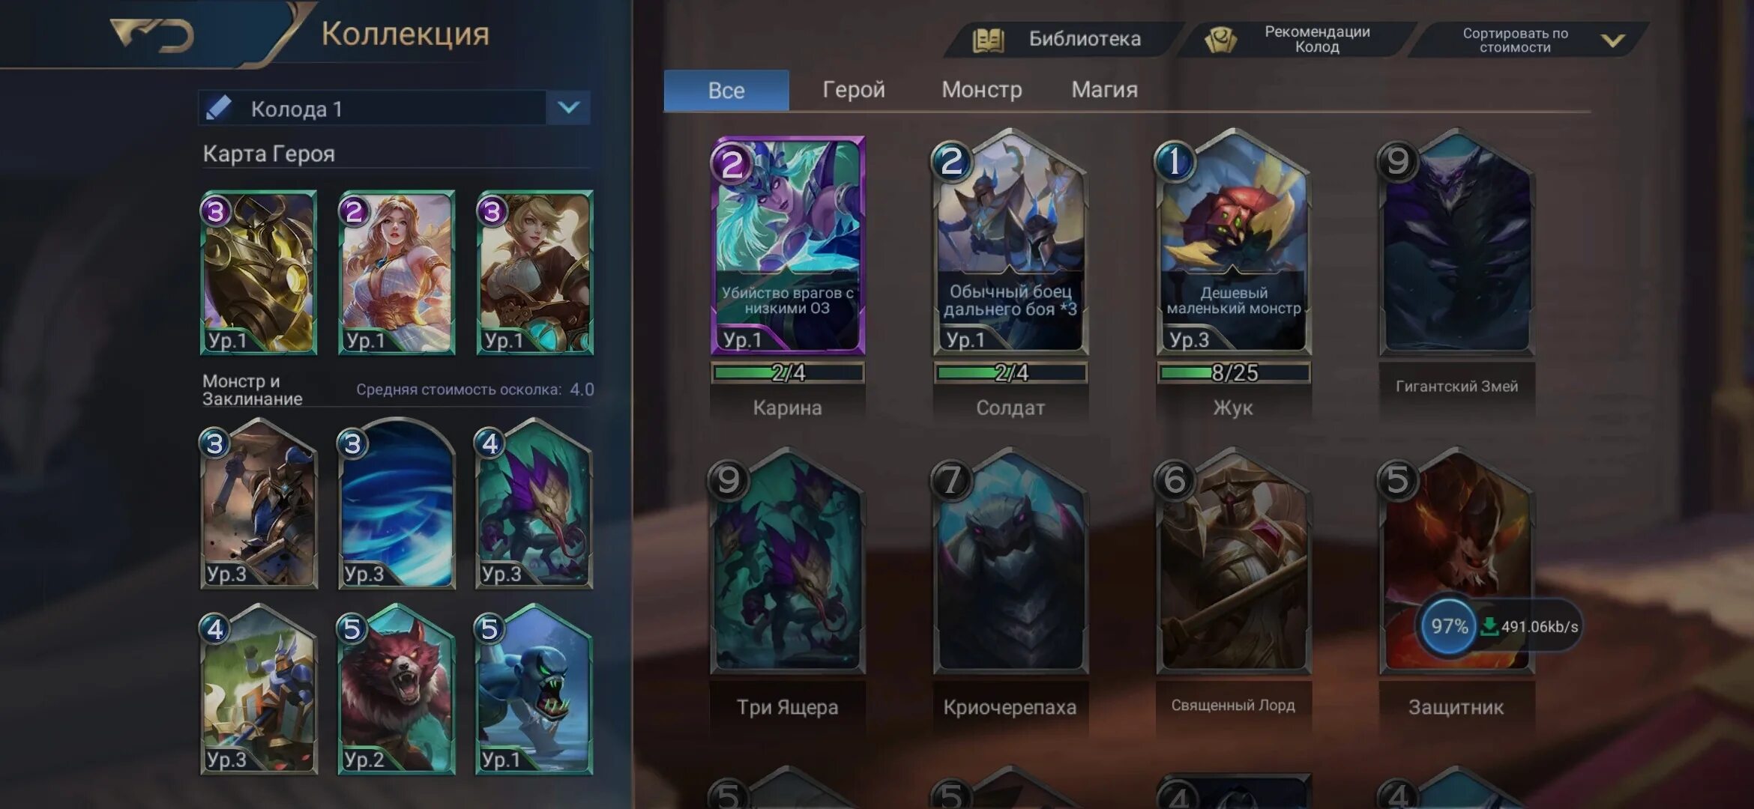
Task: Open the Библиотека book icon
Action: pos(988,40)
